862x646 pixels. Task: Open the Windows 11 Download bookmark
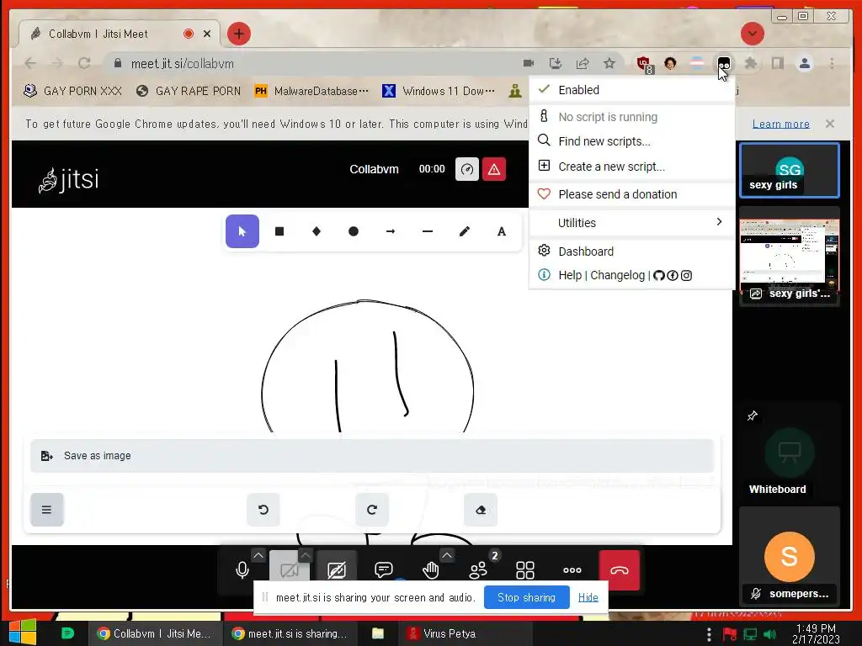pyautogui.click(x=439, y=91)
